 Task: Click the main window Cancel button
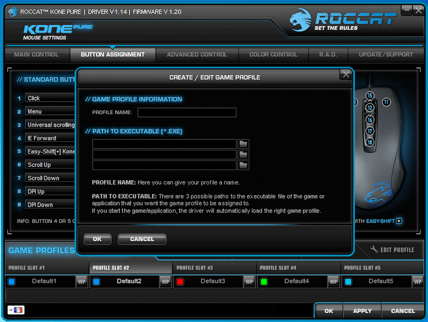(x=403, y=311)
